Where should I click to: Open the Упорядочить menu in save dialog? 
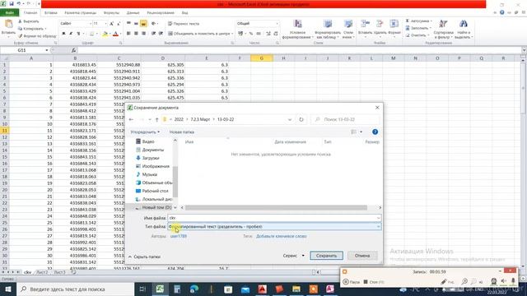[x=145, y=132]
